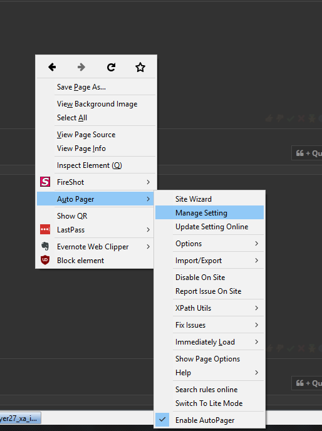
Task: Expand the Fix Issues submenu arrow
Action: point(257,325)
